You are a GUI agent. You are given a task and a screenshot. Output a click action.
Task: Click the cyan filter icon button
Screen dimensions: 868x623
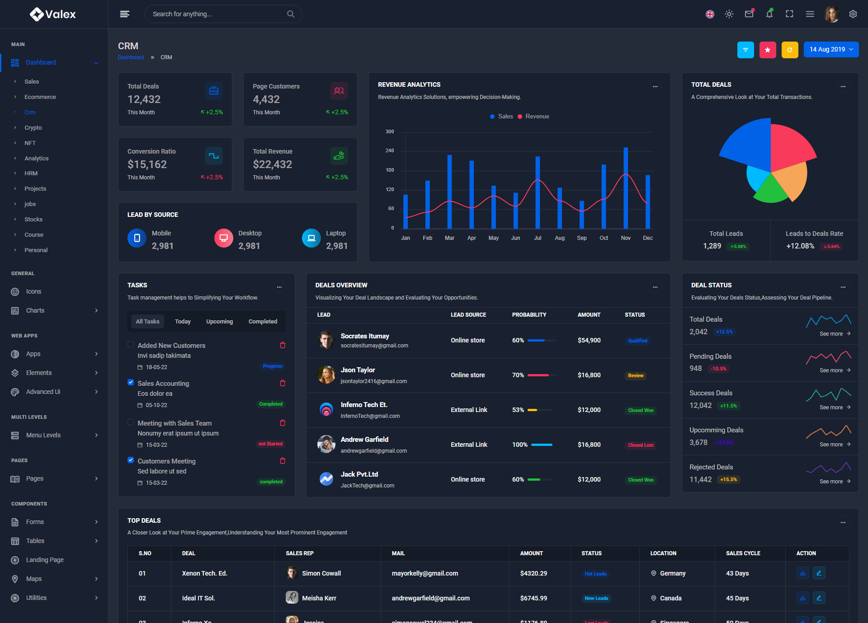[x=745, y=50]
